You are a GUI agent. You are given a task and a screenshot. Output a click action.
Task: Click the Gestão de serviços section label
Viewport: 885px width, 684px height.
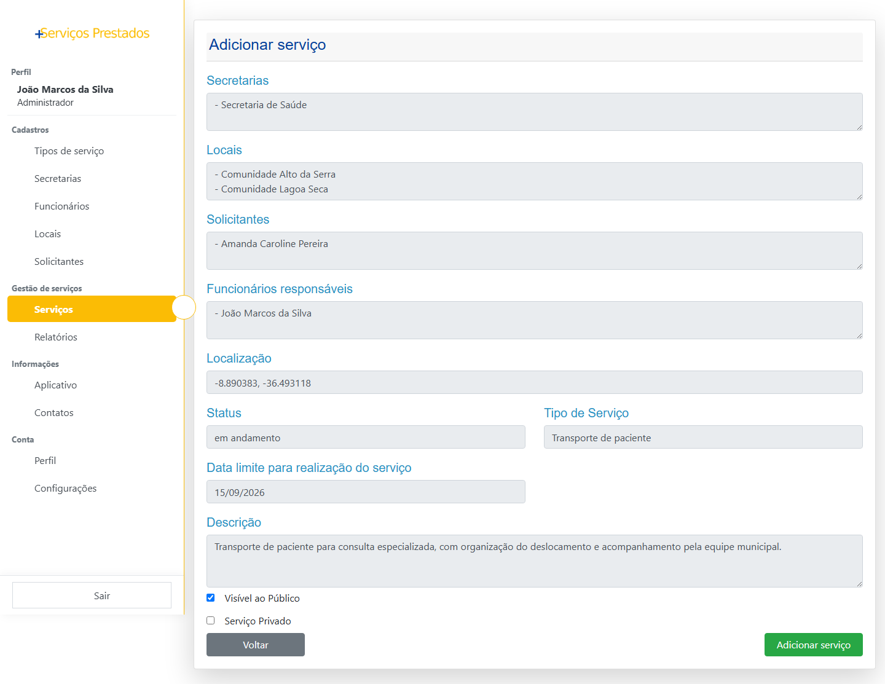47,288
